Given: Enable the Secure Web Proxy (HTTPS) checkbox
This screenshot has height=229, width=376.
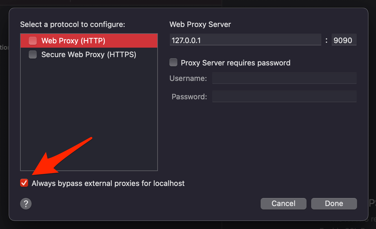Looking at the screenshot, I should point(32,55).
